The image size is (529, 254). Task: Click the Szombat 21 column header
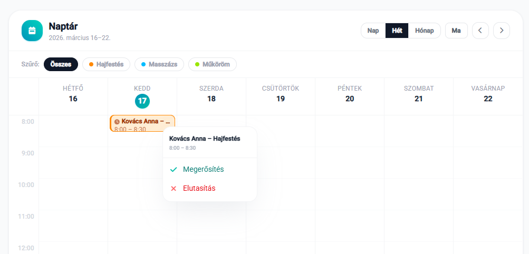(419, 94)
